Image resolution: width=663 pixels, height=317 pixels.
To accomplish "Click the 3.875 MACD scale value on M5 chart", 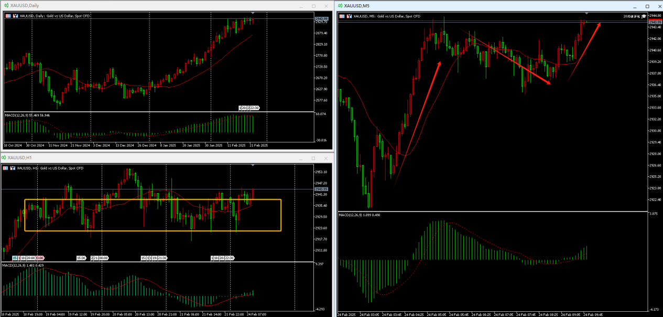I will click(x=653, y=214).
